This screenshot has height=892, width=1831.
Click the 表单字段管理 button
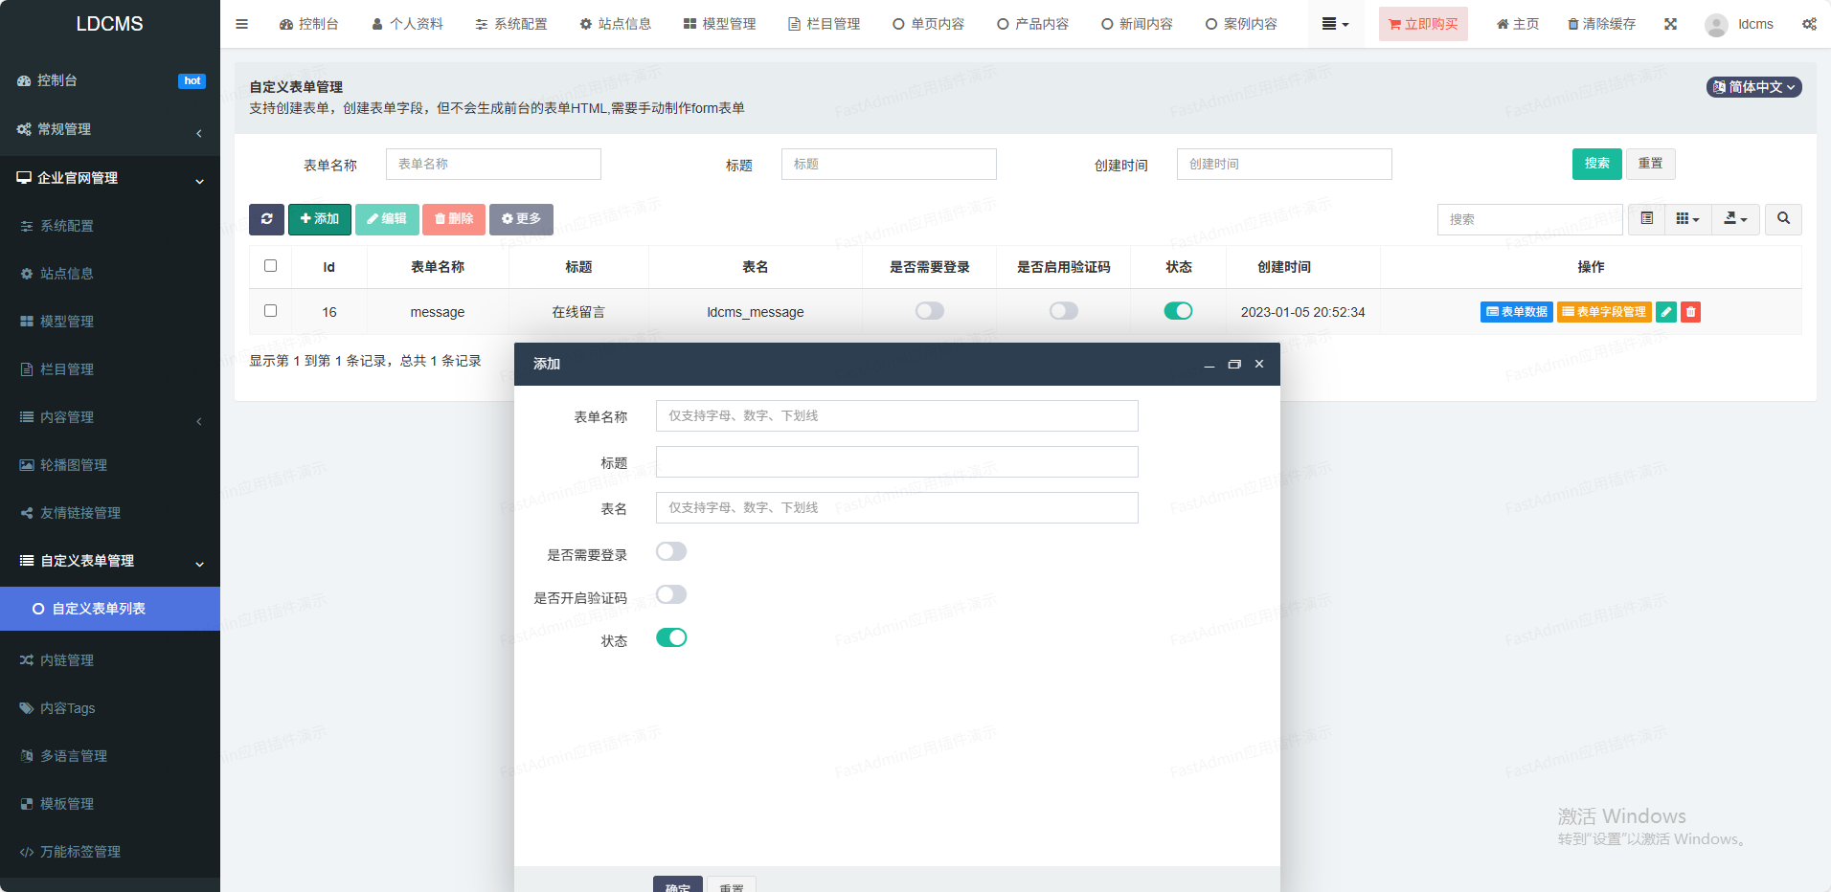pyautogui.click(x=1604, y=312)
